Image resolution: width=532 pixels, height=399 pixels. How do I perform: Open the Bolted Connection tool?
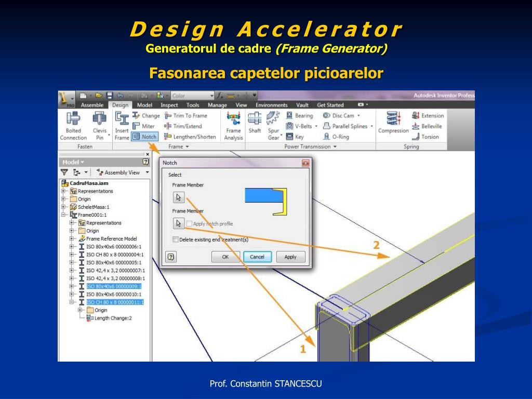click(73, 126)
